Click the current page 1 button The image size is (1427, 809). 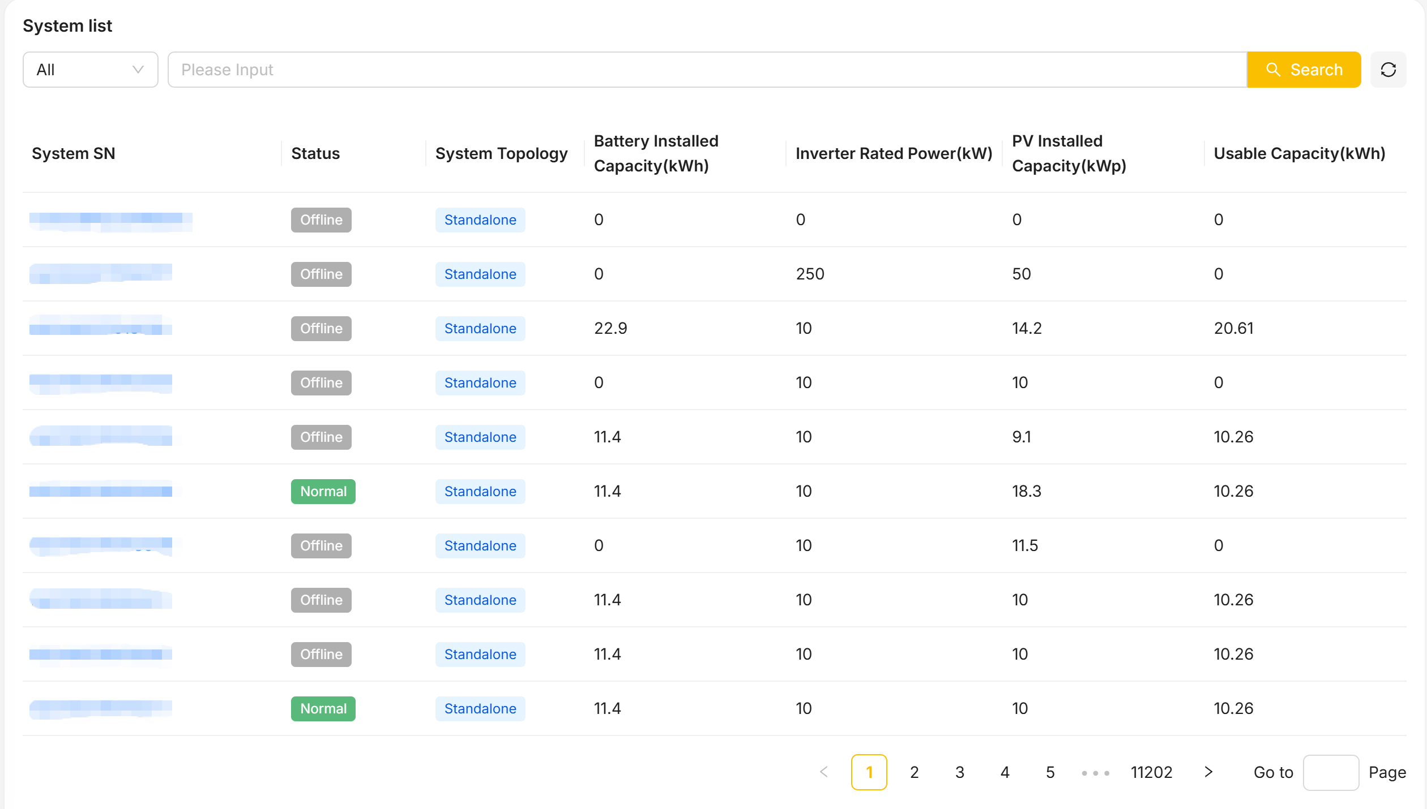[x=869, y=772]
